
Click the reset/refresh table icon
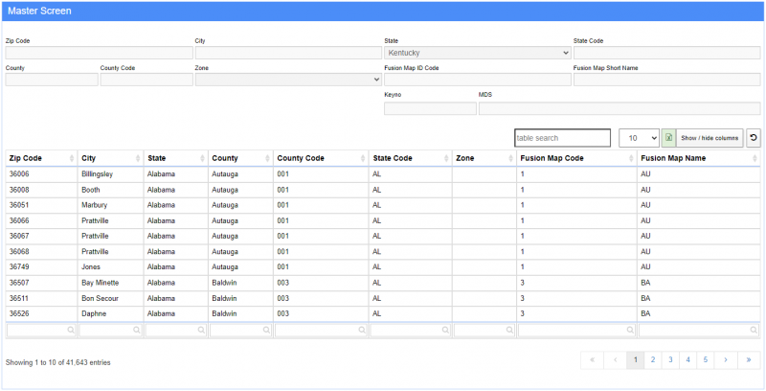click(754, 138)
